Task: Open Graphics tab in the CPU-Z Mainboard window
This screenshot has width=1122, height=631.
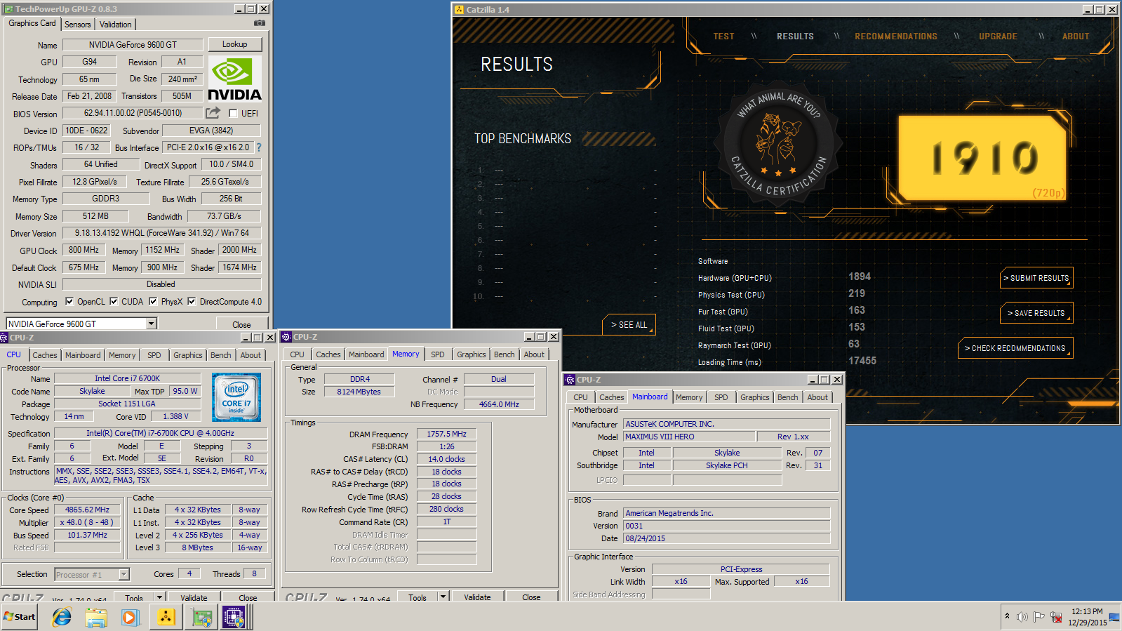Action: pos(755,397)
